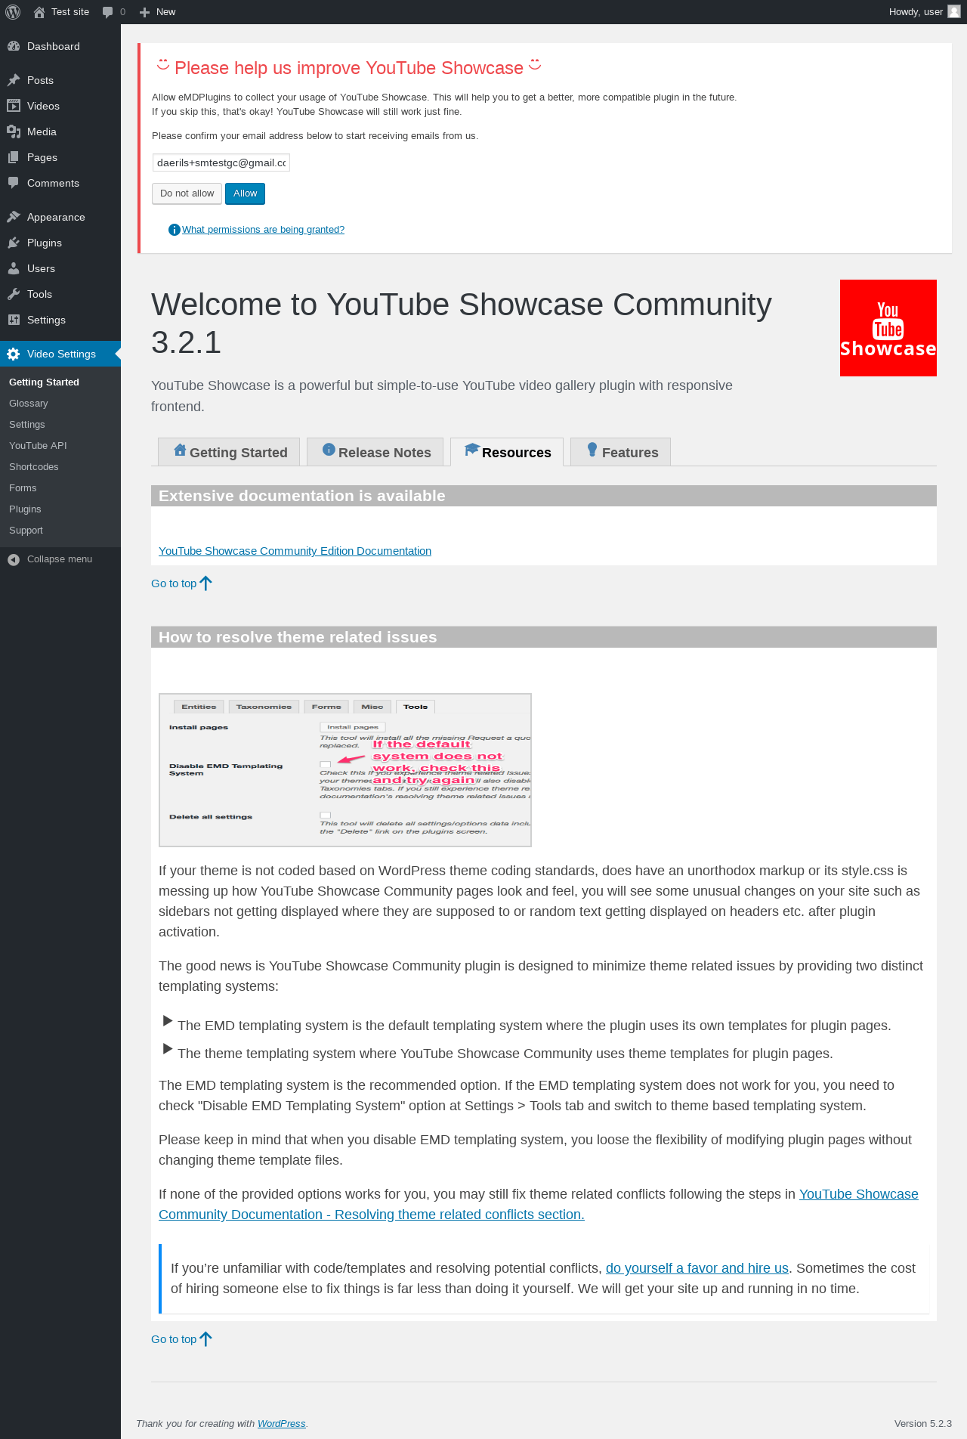Click the Collapse menu arrow icon
This screenshot has width=967, height=1439.
pyautogui.click(x=14, y=559)
